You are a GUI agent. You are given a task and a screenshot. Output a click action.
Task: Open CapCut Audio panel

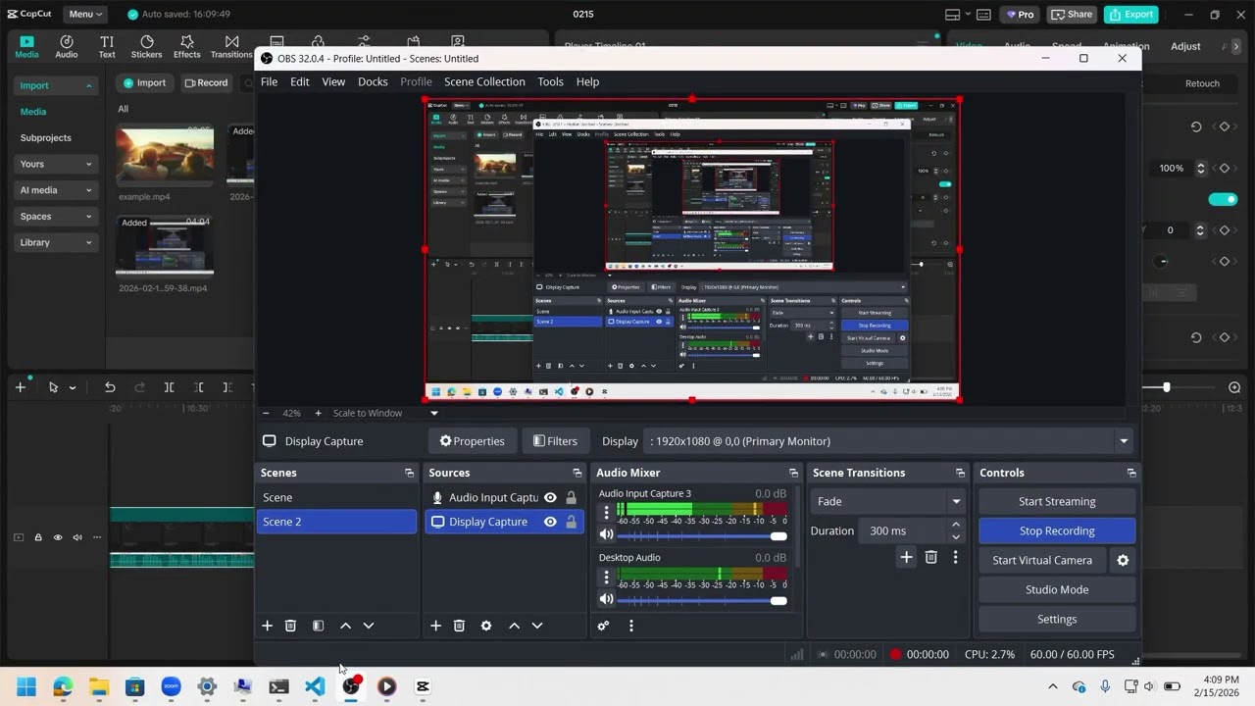pyautogui.click(x=67, y=47)
